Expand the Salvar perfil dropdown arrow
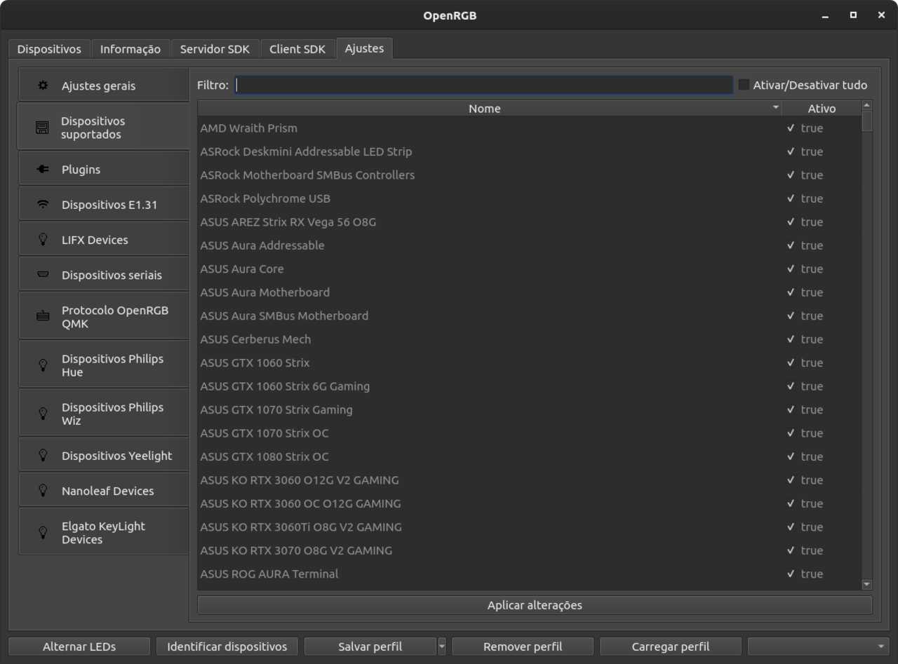The height and width of the screenshot is (664, 898). pyautogui.click(x=443, y=646)
